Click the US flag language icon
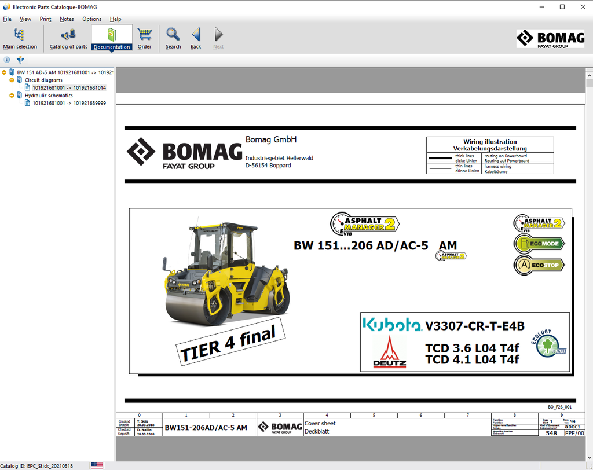The width and height of the screenshot is (593, 470). tap(97, 465)
